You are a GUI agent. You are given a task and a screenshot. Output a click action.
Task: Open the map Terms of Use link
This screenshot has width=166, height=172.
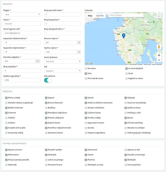click(x=147, y=64)
